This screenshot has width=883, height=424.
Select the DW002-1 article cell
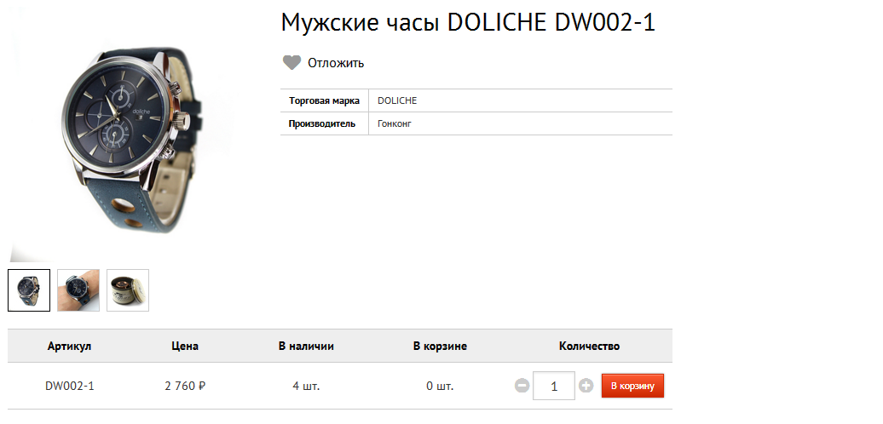pyautogui.click(x=69, y=387)
